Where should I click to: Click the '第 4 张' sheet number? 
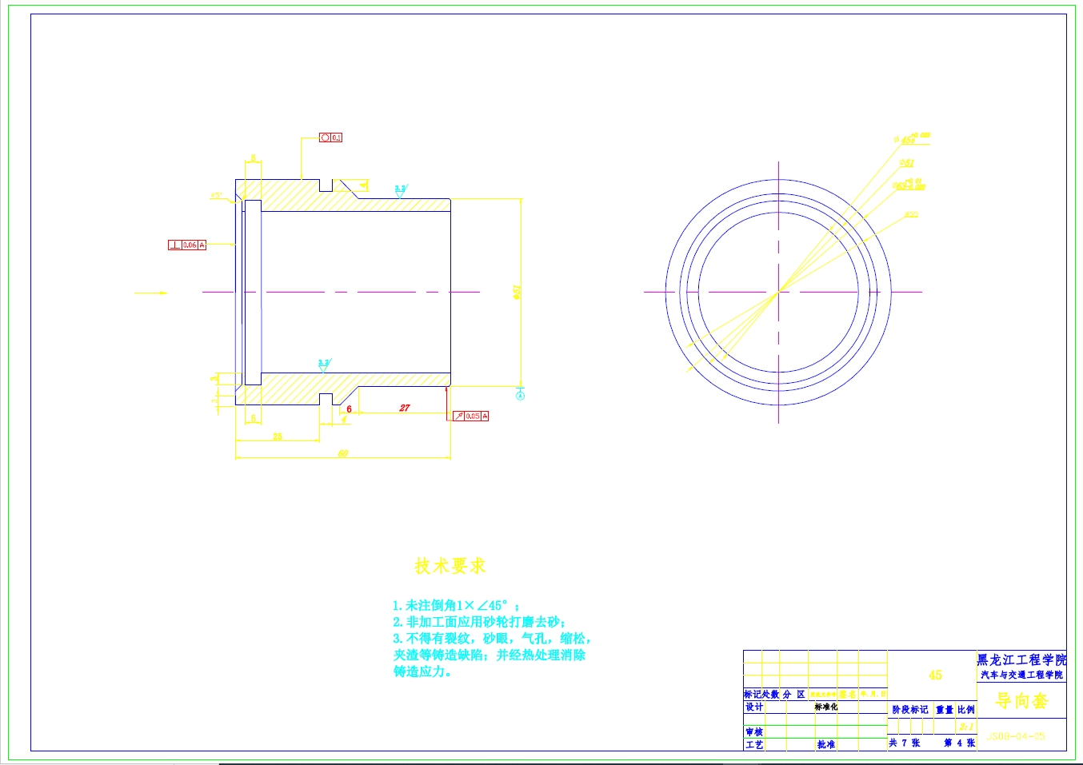[x=960, y=743]
